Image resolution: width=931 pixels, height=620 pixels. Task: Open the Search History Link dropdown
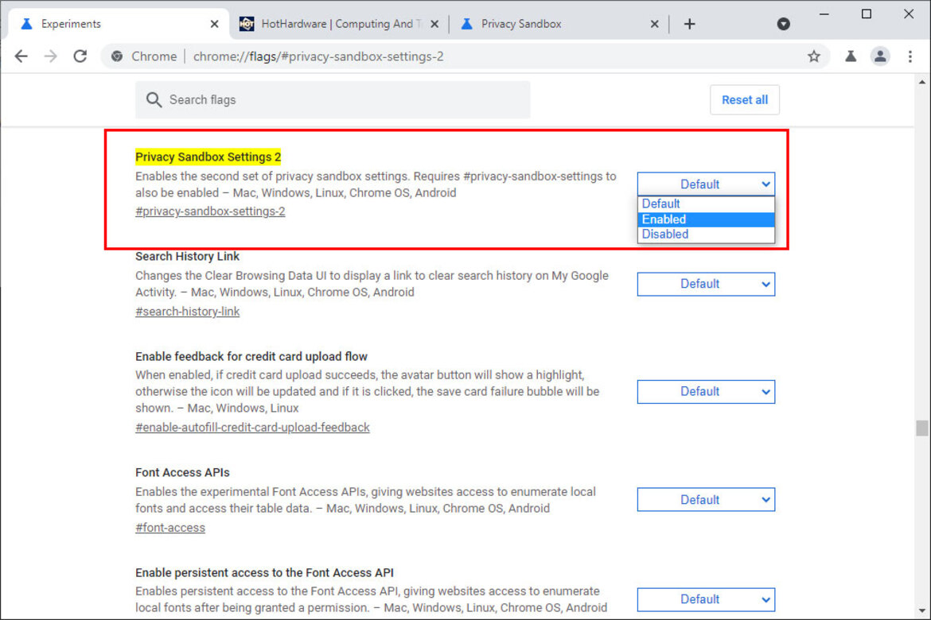click(706, 285)
